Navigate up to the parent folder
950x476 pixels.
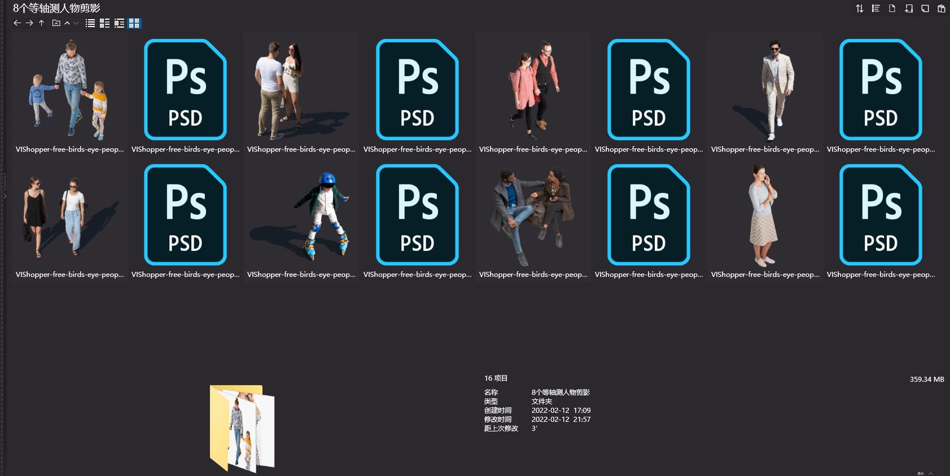click(x=41, y=23)
